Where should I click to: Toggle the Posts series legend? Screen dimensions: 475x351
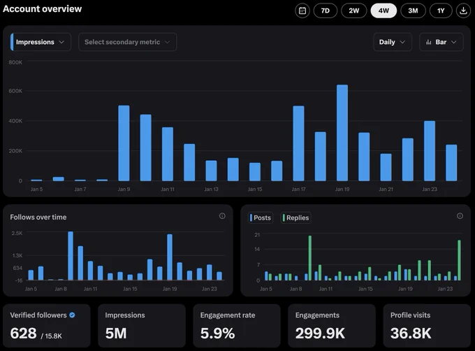click(261, 217)
